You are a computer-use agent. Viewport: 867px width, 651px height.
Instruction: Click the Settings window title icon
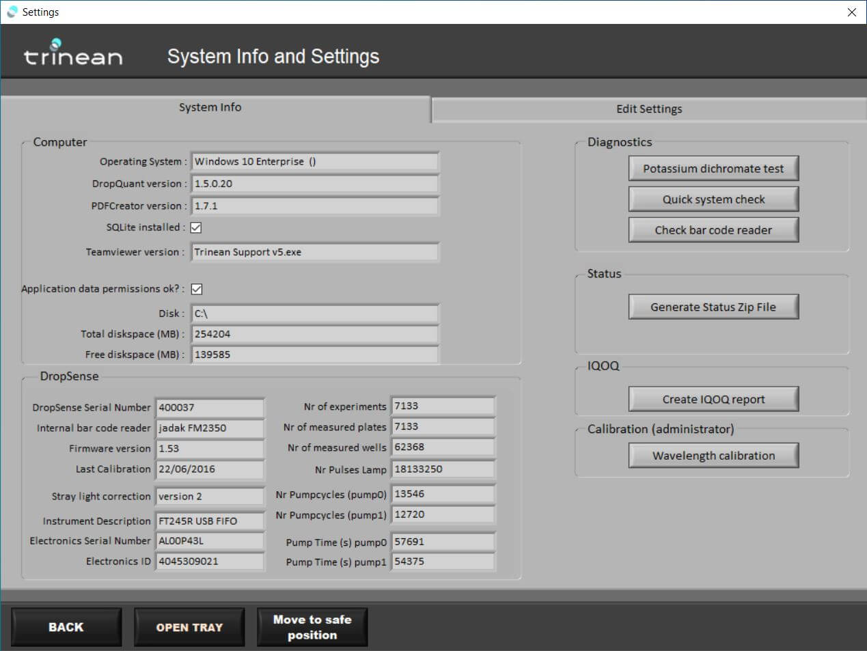[12, 12]
